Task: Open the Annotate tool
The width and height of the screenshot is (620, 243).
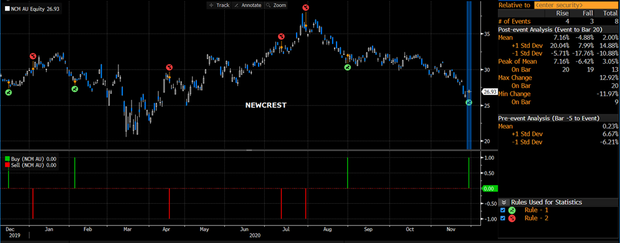Action: [x=248, y=5]
